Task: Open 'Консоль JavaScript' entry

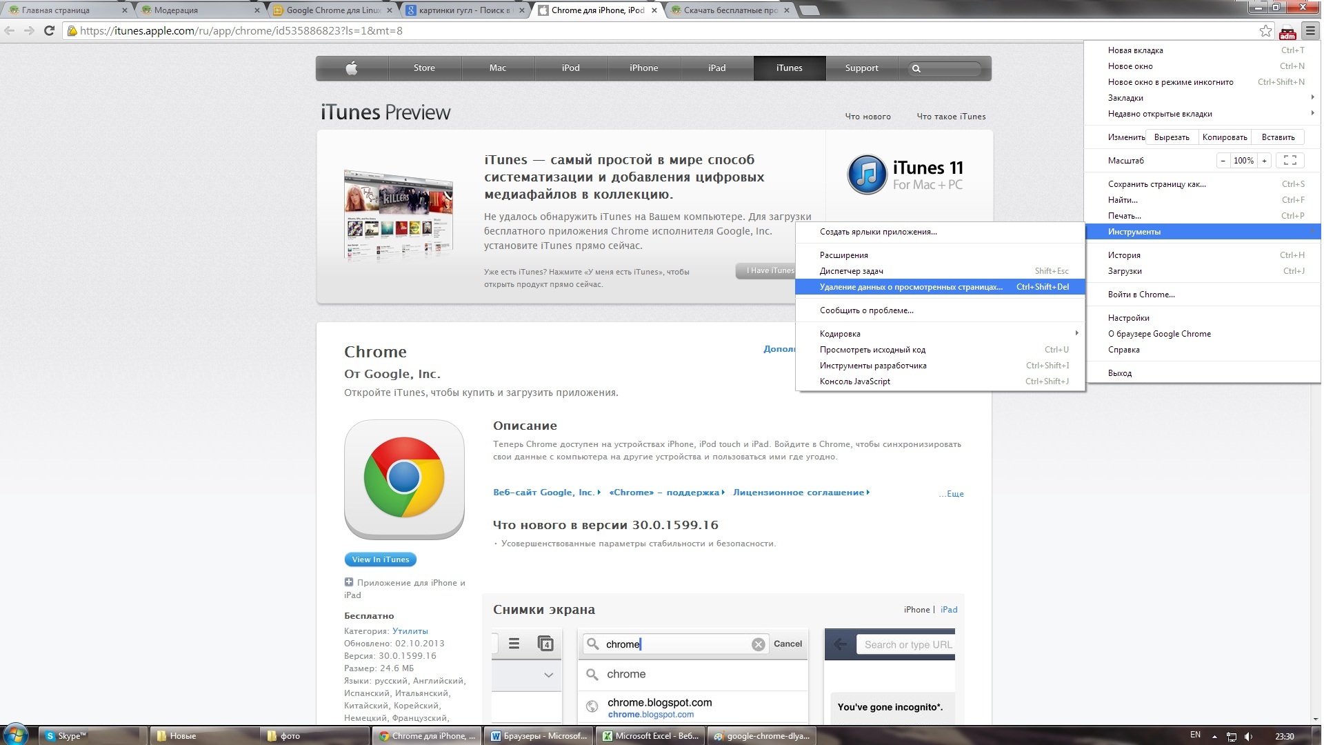Action: pos(941,381)
